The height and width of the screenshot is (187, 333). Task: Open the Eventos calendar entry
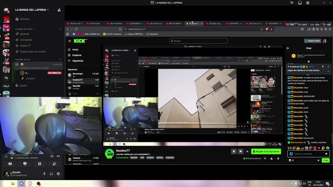point(25,19)
